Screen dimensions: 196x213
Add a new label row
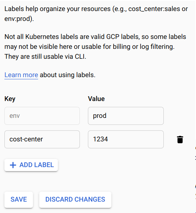point(31,165)
